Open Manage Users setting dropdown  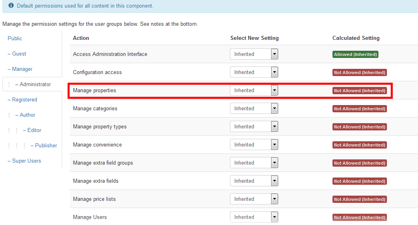[254, 217]
